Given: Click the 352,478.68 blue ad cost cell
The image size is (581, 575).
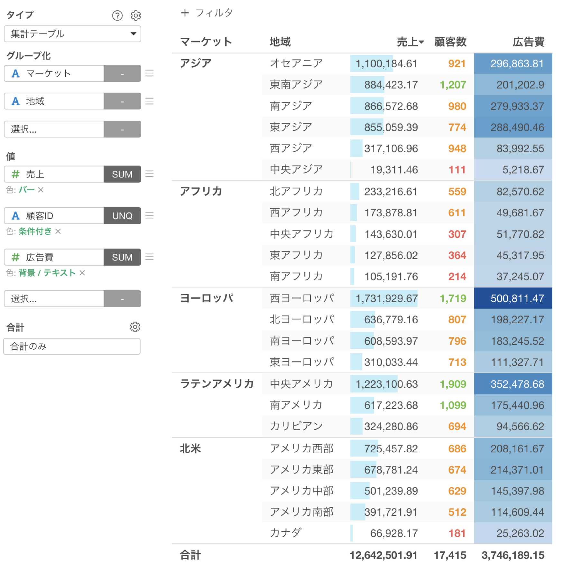Looking at the screenshot, I should [x=513, y=384].
